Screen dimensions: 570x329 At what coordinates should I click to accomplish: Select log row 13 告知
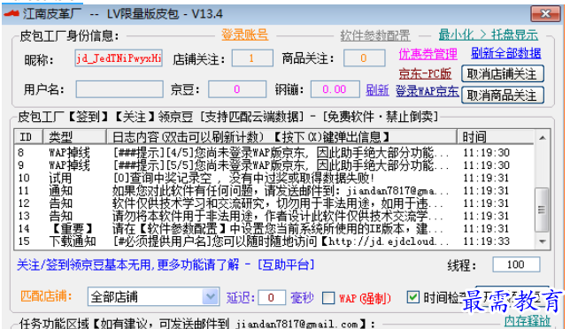click(x=274, y=216)
